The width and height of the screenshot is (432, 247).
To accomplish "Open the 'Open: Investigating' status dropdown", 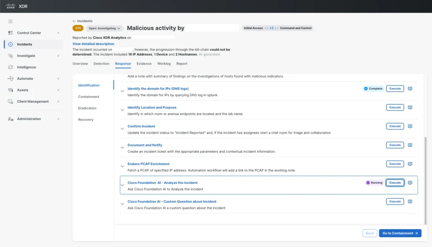I will click(x=105, y=28).
